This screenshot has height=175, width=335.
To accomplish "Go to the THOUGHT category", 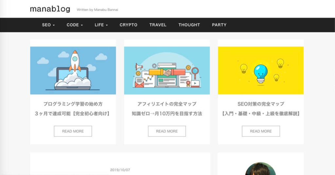I will 189,25.
